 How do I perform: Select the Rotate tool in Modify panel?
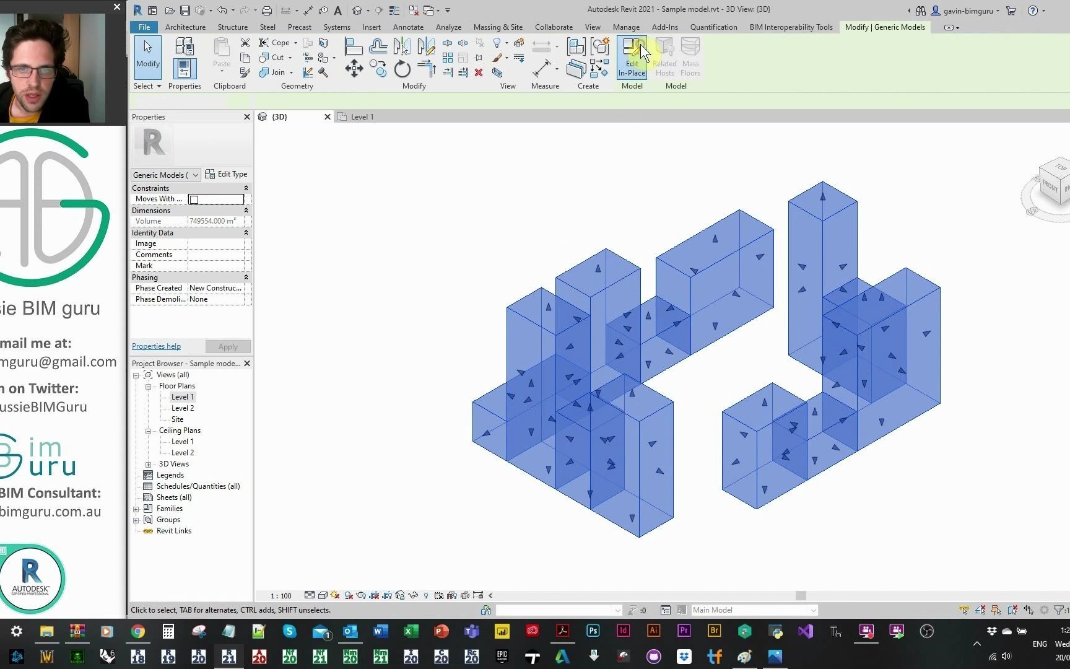pos(402,69)
